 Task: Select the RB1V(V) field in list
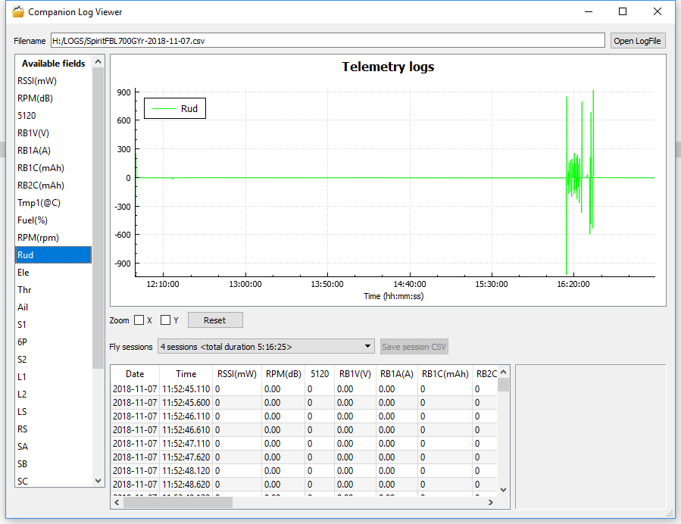point(34,133)
